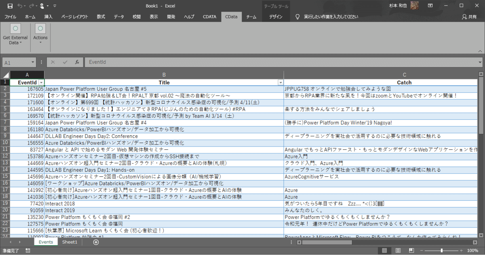This screenshot has width=485, height=255.
Task: Open the チーム ribbon tab
Action: (251, 17)
